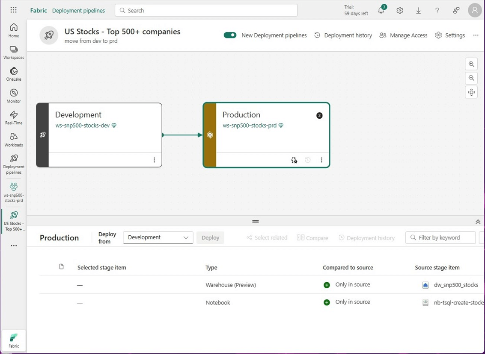Collapse the bottom details panel with chevron
The width and height of the screenshot is (485, 354).
point(478,222)
